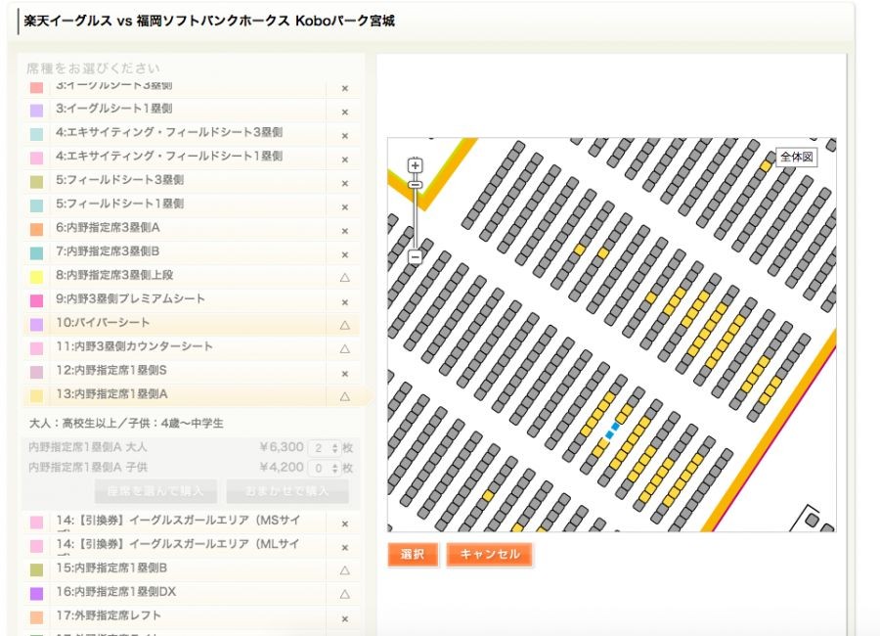Click the sold-out × mark for 5:フィールドシート1塁側
The image size is (880, 636).
tap(345, 207)
